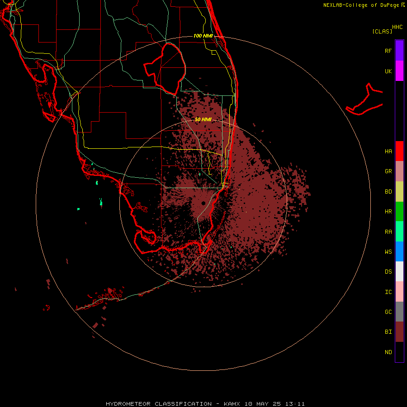Click the HR legend label
The image size is (407, 407).
point(388,212)
